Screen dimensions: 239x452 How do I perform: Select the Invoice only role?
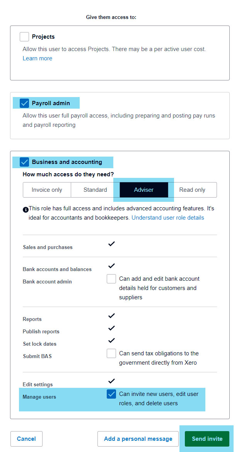tap(47, 190)
